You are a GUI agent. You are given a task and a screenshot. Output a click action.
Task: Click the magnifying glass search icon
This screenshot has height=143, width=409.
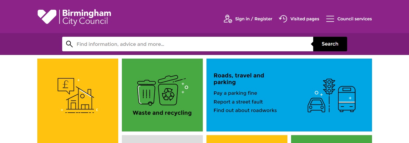pyautogui.click(x=69, y=44)
